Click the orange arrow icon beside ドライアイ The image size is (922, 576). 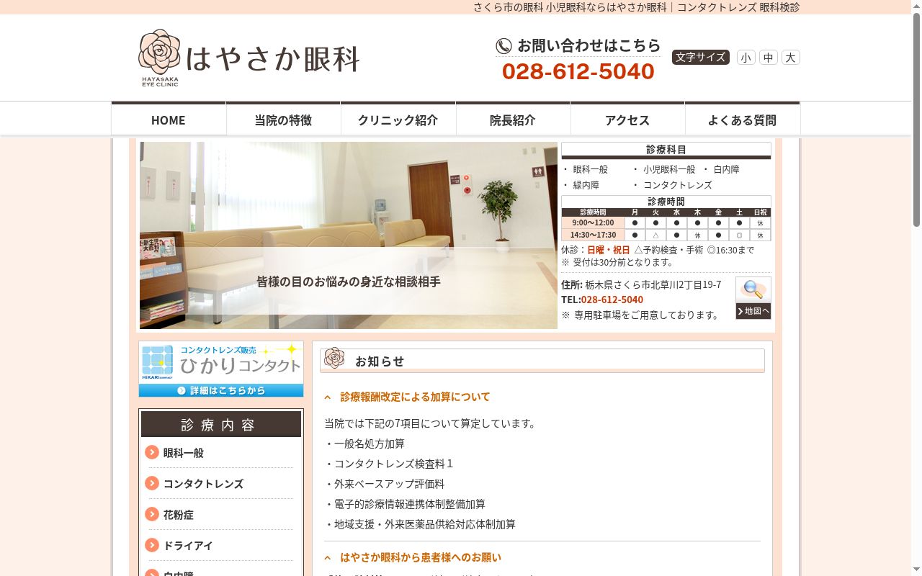[152, 545]
